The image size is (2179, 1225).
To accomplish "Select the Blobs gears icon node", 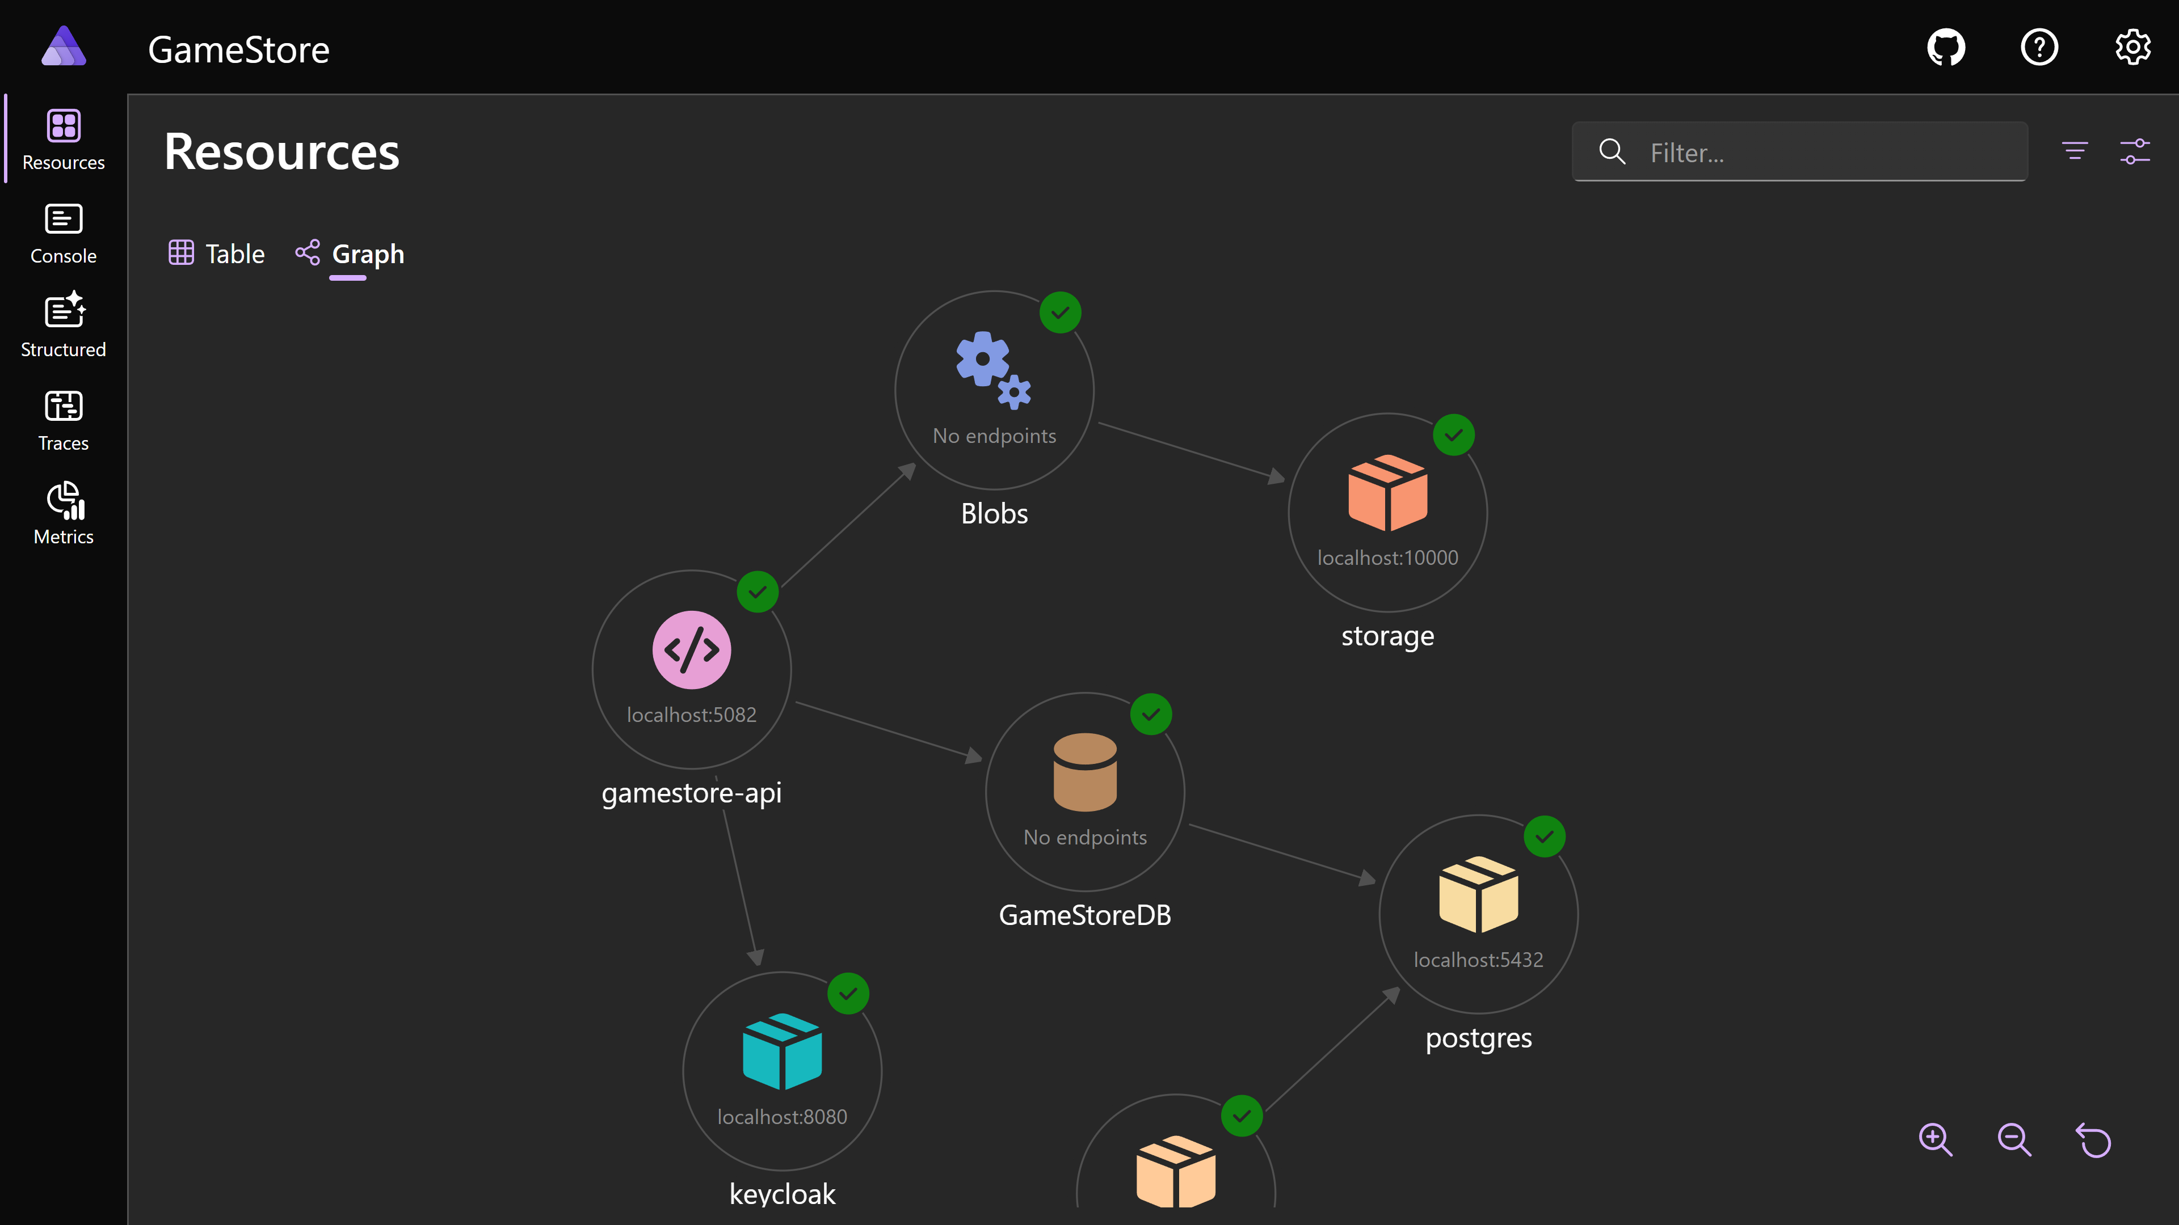I will pyautogui.click(x=994, y=369).
